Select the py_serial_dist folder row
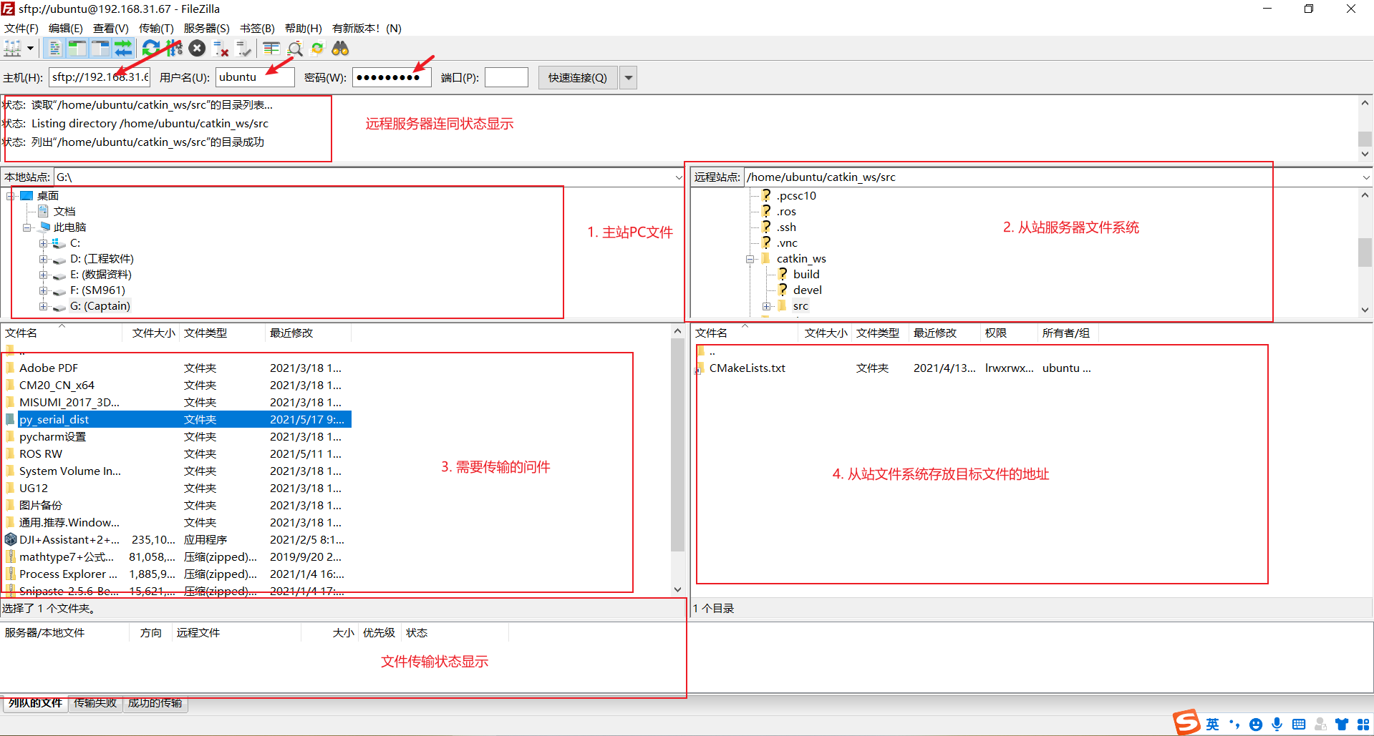Screen dimensions: 1374x736 (x=177, y=420)
